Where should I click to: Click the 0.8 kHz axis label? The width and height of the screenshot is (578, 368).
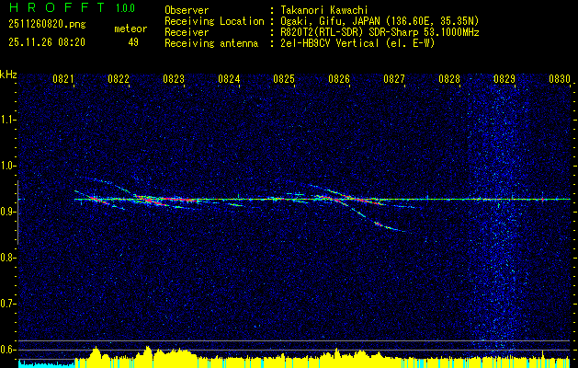7,258
